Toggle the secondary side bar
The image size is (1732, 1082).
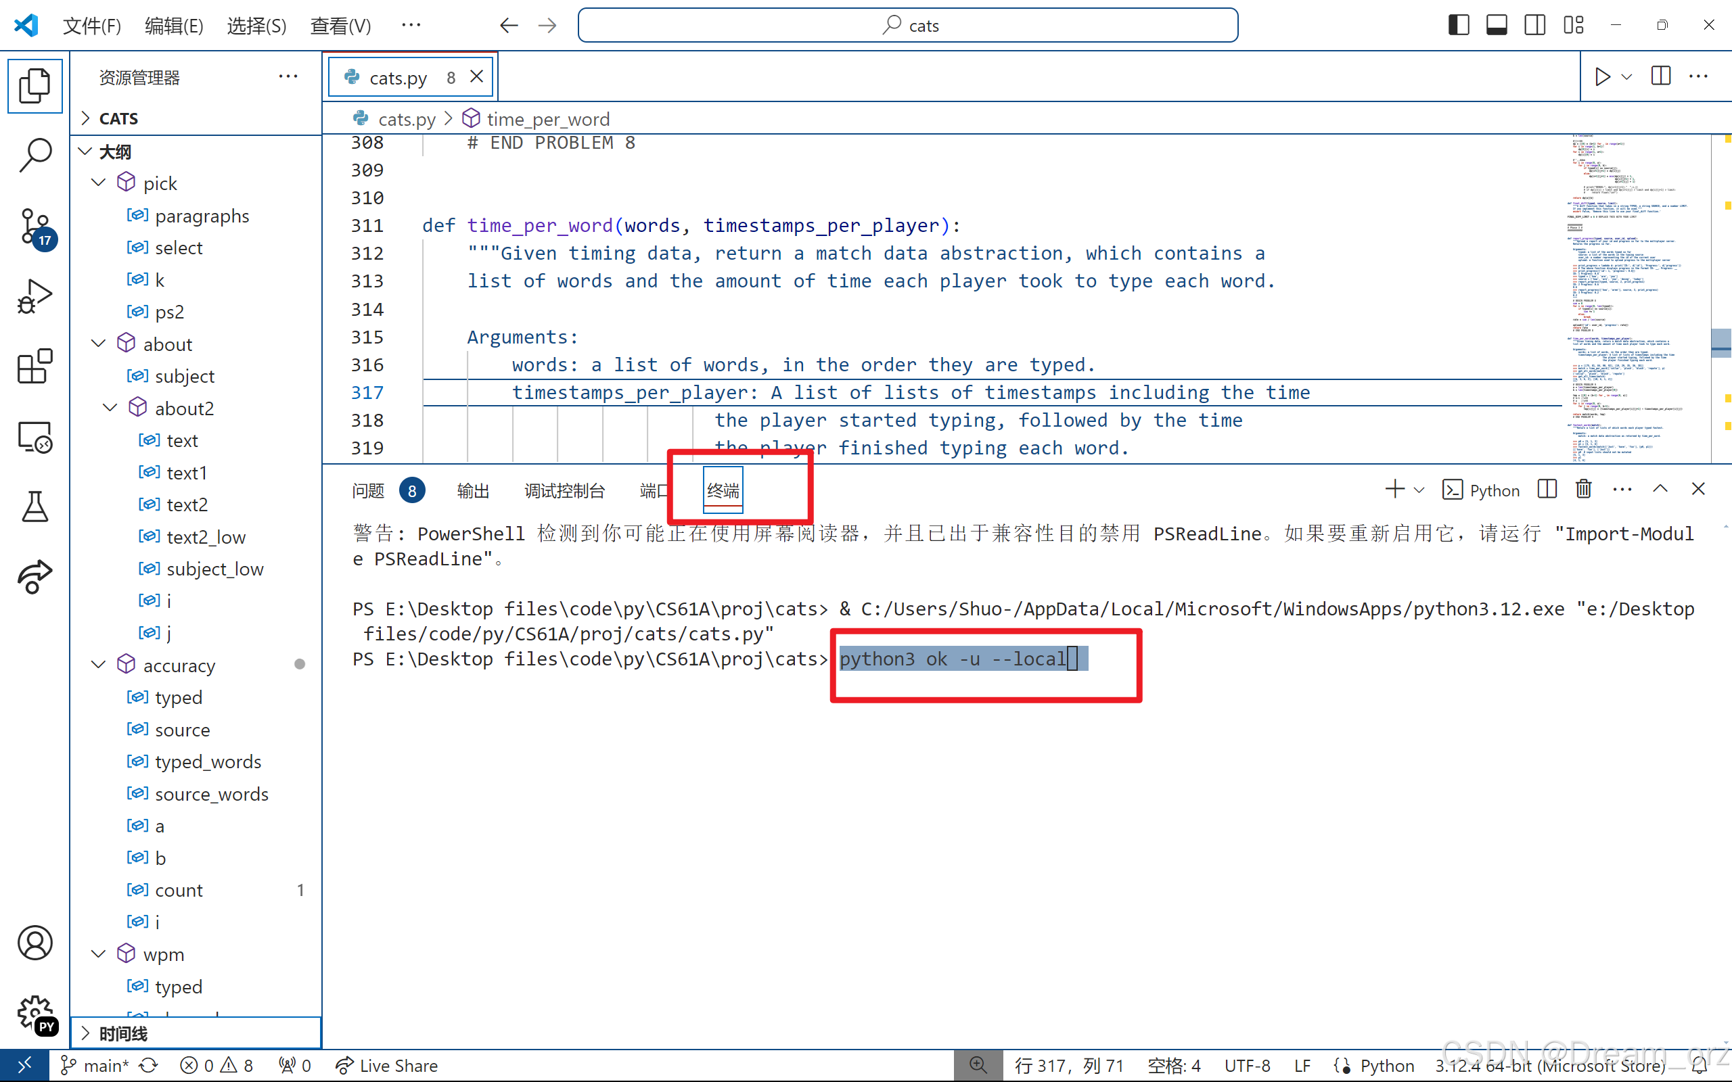[1534, 24]
